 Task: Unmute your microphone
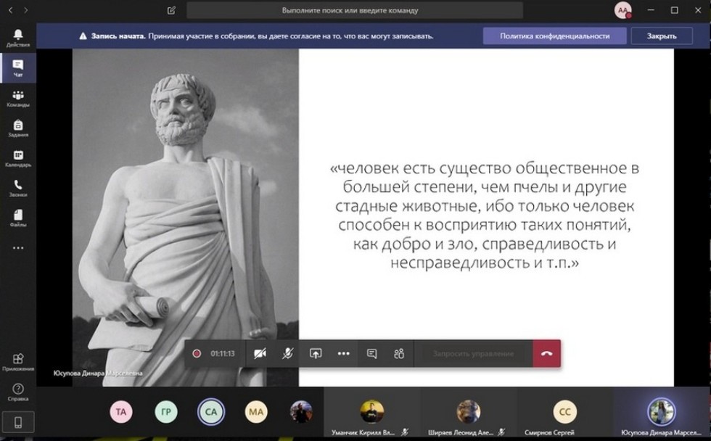click(289, 353)
